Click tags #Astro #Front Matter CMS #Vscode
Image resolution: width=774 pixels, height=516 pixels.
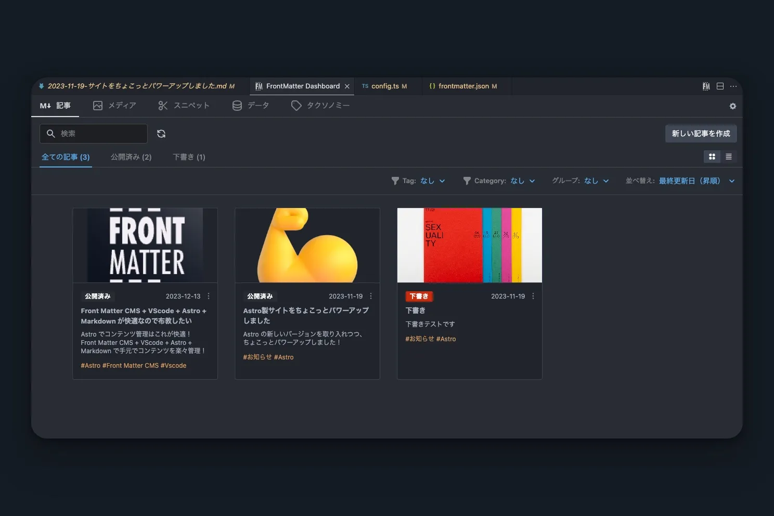(134, 366)
